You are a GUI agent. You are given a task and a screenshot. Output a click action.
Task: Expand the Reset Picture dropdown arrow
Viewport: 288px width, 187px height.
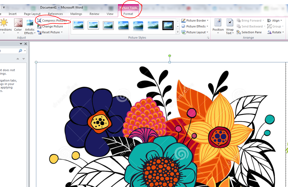[62, 32]
